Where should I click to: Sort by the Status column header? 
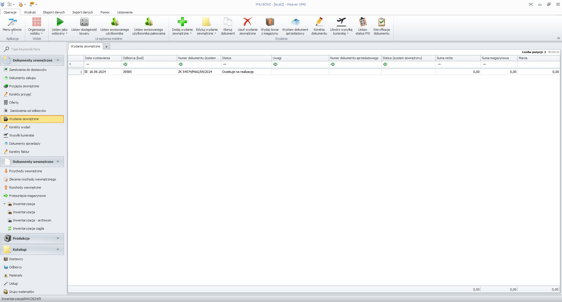tap(246, 58)
